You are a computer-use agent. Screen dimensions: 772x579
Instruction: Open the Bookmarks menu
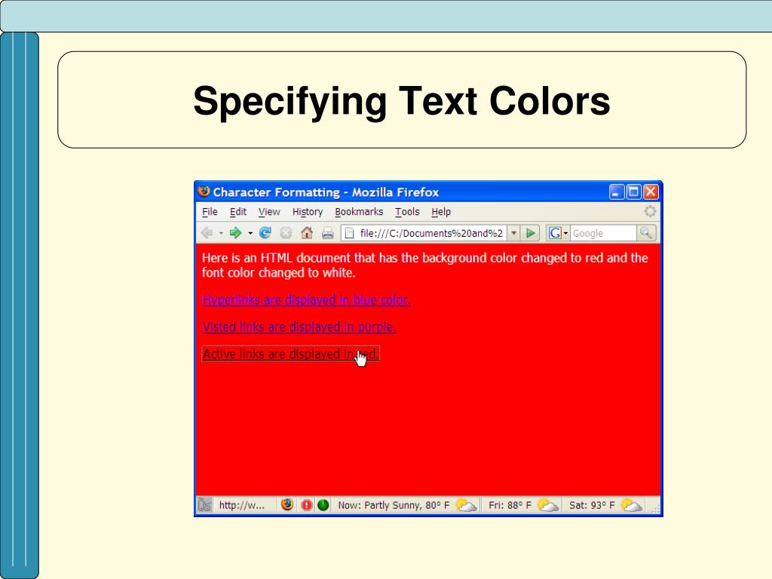(359, 212)
